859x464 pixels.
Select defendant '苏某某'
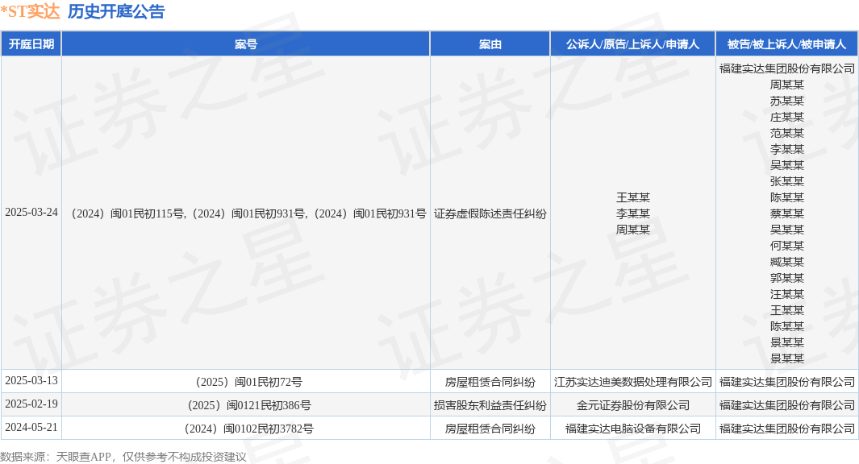coord(786,101)
